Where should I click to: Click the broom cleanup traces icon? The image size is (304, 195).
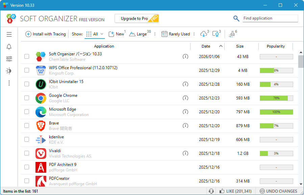pyautogui.click(x=232, y=34)
